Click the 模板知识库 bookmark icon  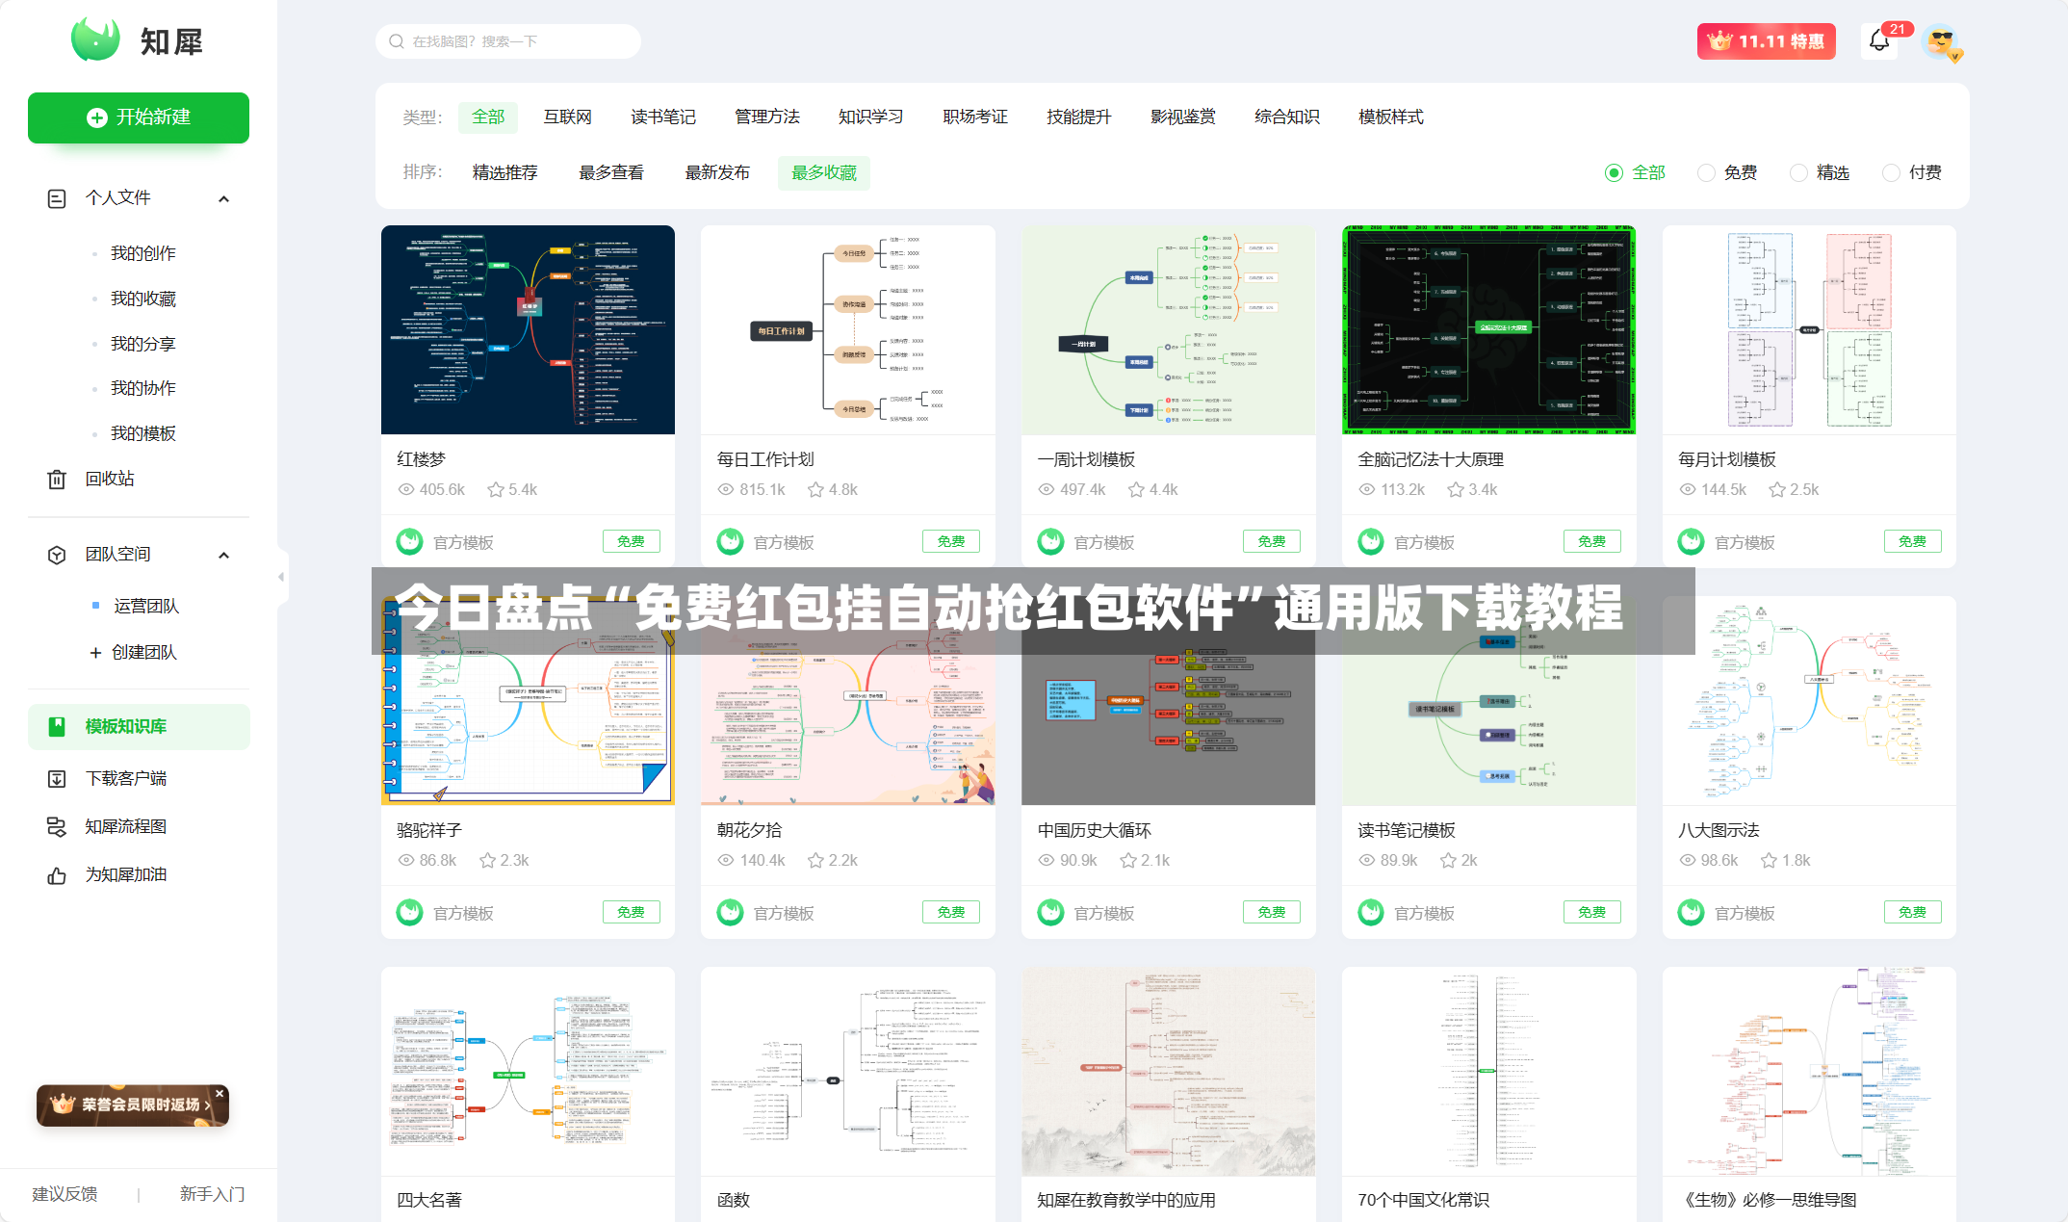coord(57,727)
